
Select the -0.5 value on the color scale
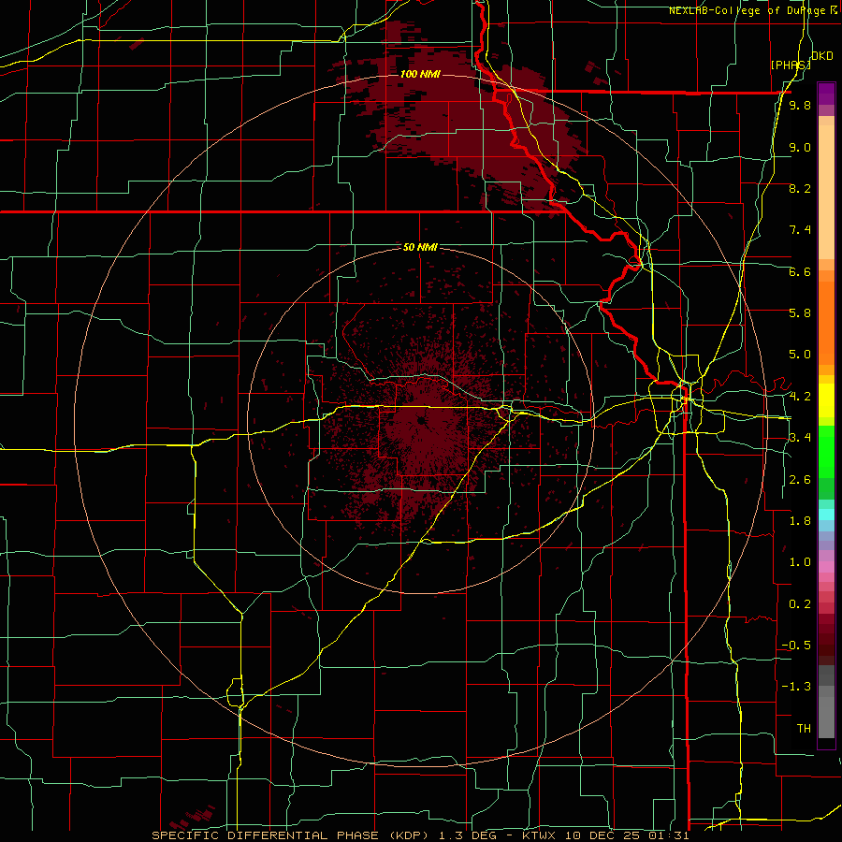796,646
